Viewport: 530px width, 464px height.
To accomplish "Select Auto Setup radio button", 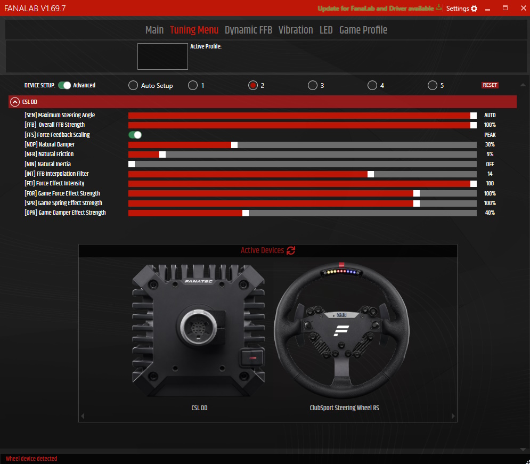I will 133,85.
